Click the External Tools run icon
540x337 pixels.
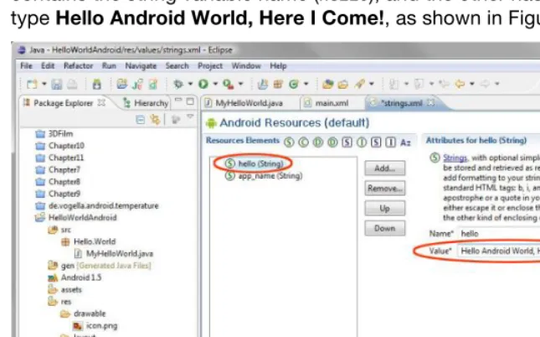pyautogui.click(x=229, y=84)
